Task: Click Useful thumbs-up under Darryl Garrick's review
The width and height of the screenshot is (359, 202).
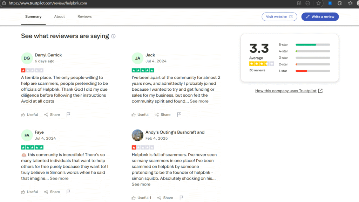Action: [29, 114]
